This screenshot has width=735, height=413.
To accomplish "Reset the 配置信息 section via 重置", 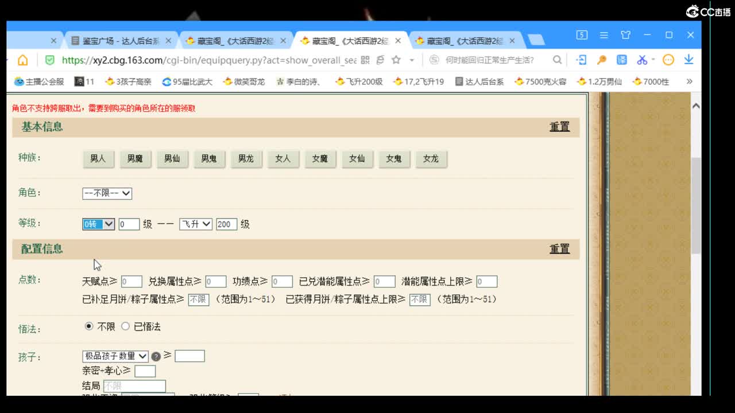I will (559, 249).
